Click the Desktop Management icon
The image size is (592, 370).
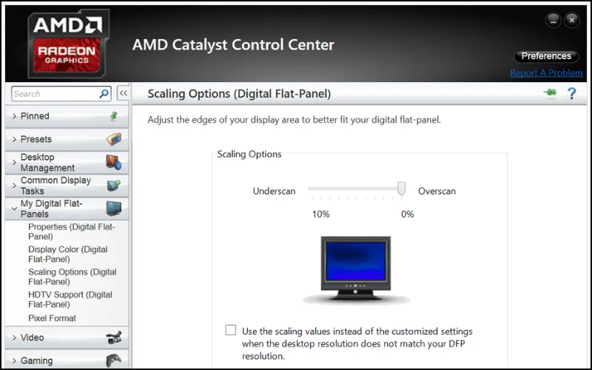pyautogui.click(x=114, y=162)
